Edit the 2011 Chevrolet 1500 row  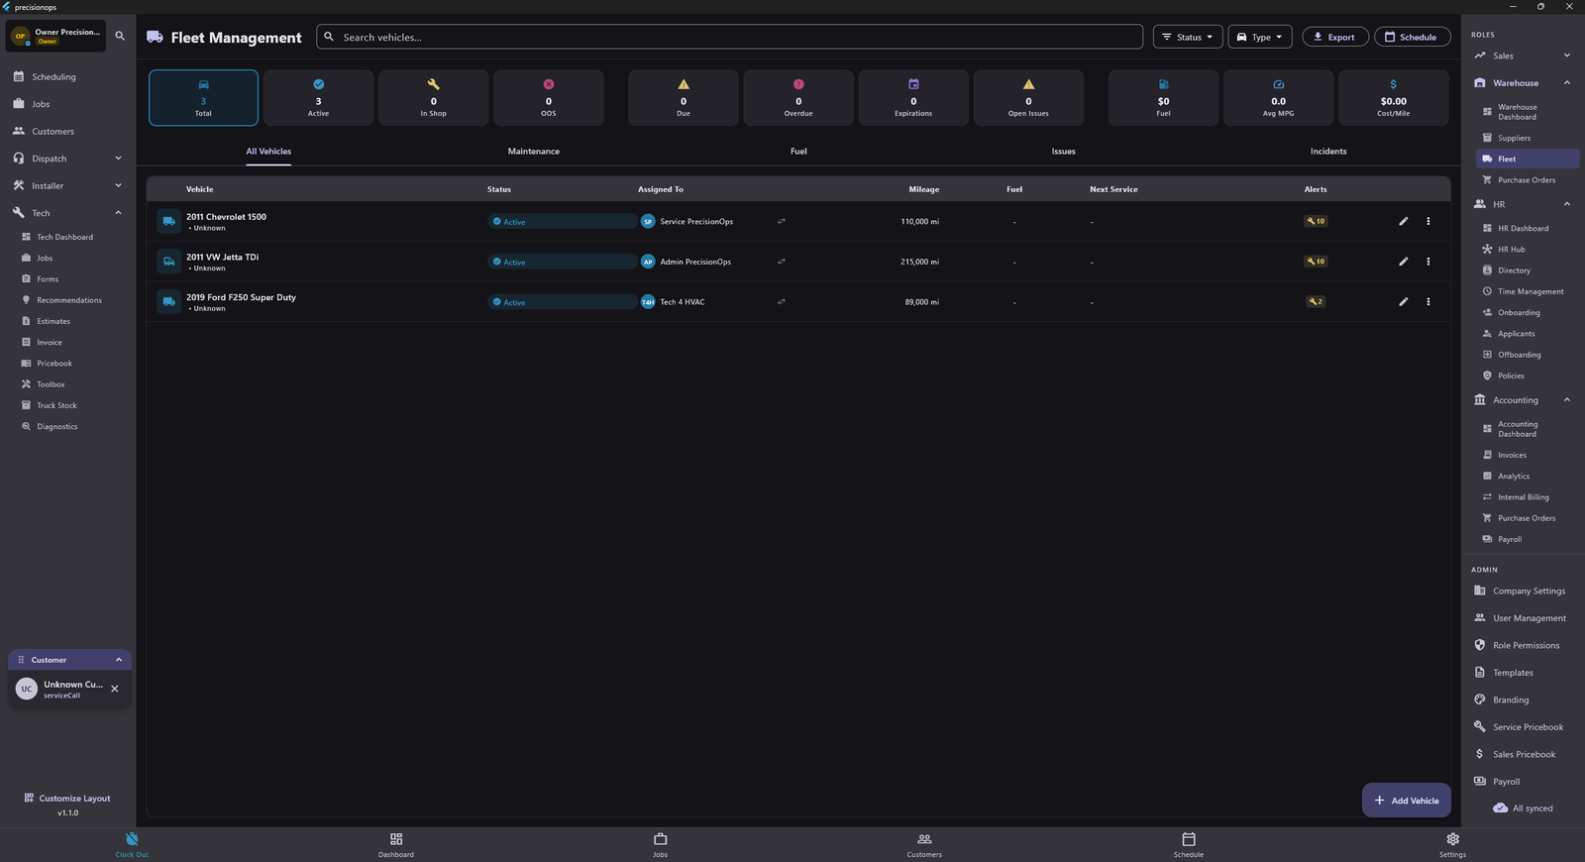1403,221
